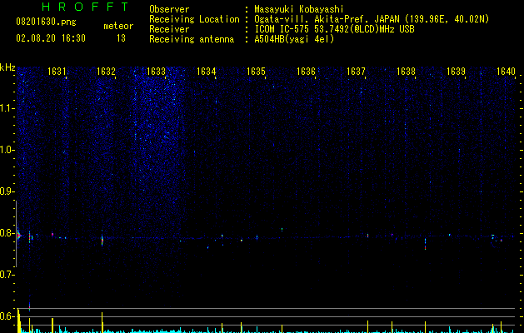Screen dimensions: 524x333
Task: Click the gray vertical frequency range bar
Action: click(16, 234)
